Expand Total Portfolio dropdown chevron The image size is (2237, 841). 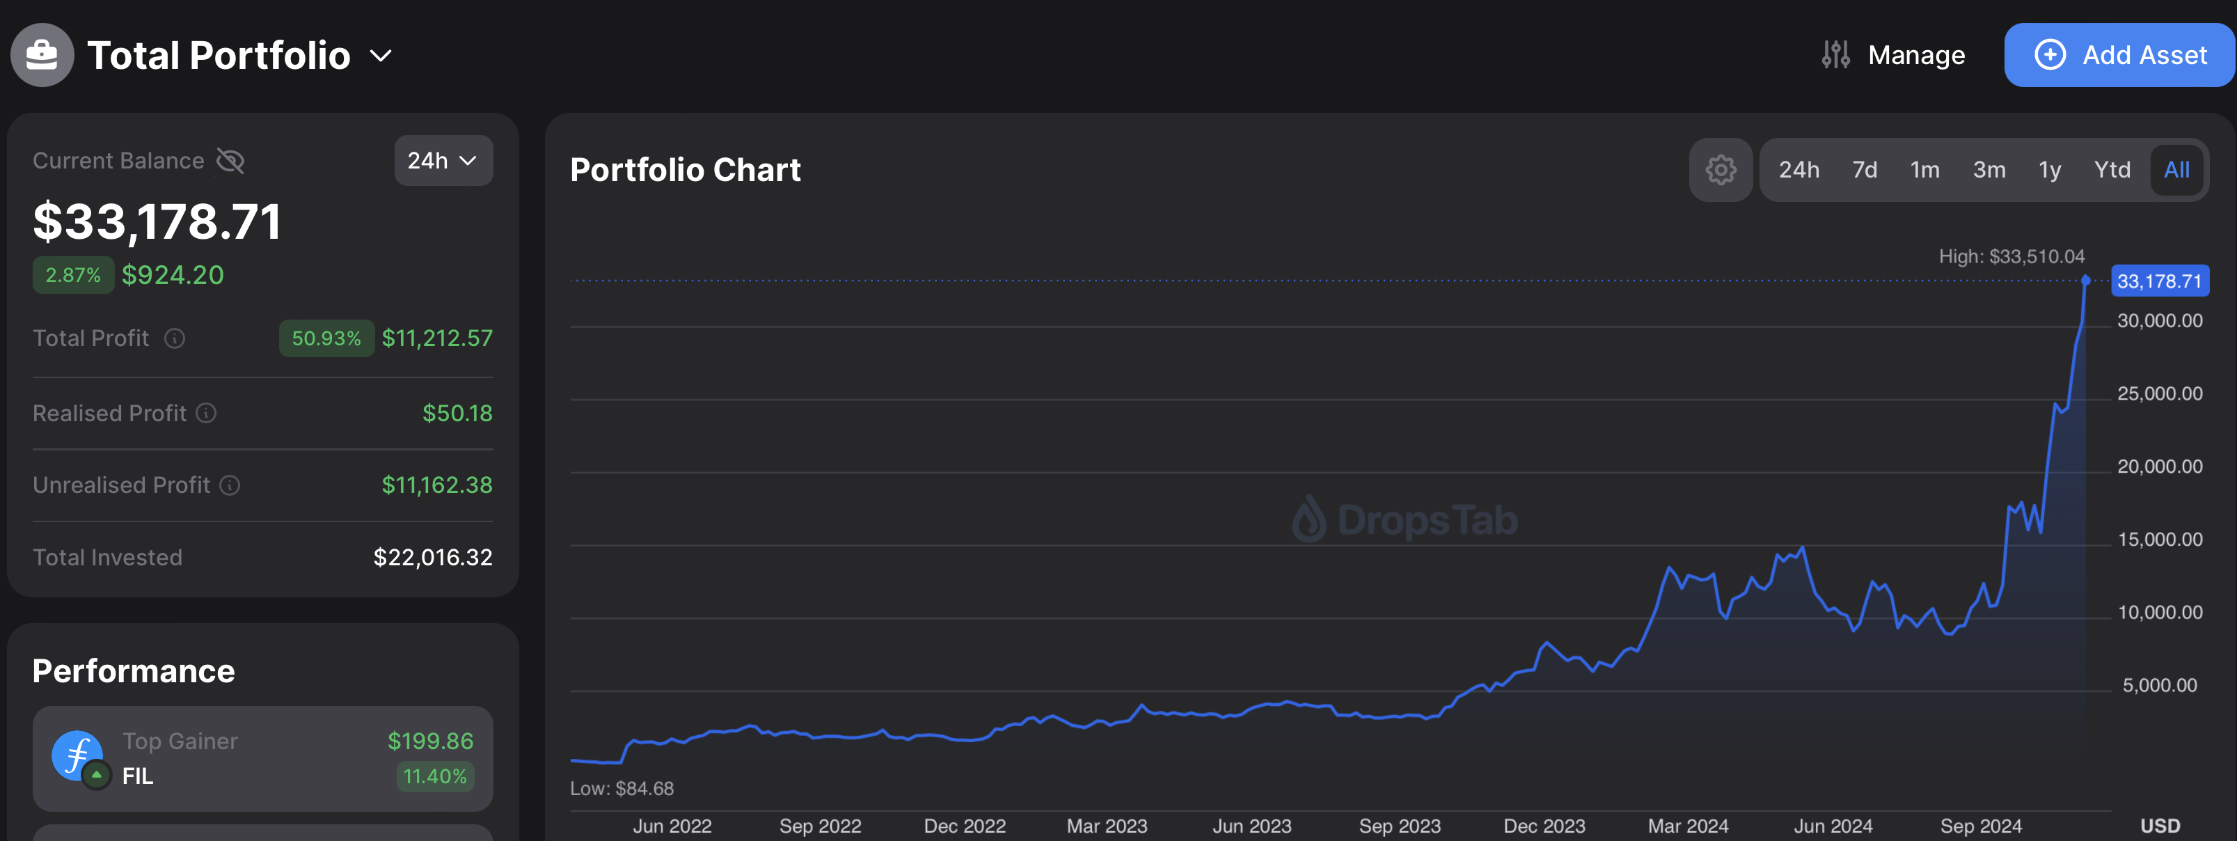380,56
